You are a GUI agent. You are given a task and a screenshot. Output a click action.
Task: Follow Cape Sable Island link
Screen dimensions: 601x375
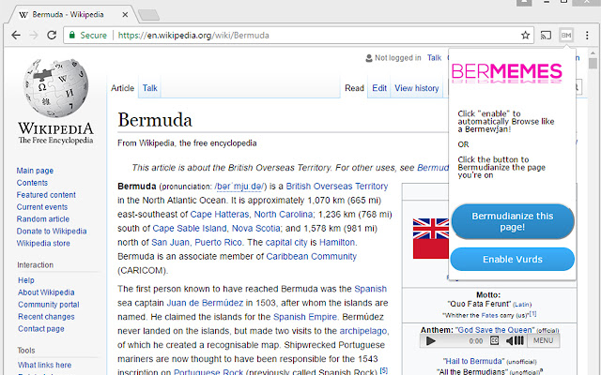(x=190, y=229)
